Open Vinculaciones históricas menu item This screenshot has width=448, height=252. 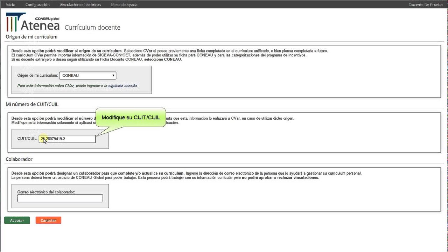[80, 5]
